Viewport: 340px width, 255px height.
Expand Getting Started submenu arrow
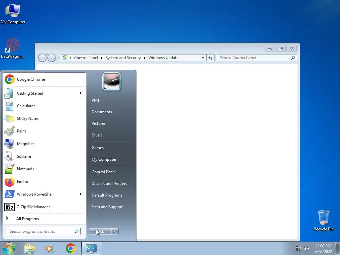coord(81,93)
